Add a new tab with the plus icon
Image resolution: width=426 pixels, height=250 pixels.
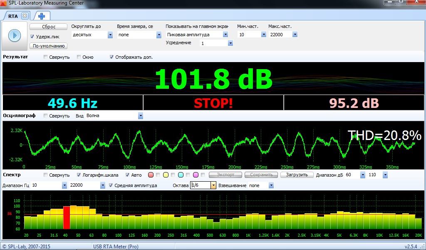(x=42, y=16)
